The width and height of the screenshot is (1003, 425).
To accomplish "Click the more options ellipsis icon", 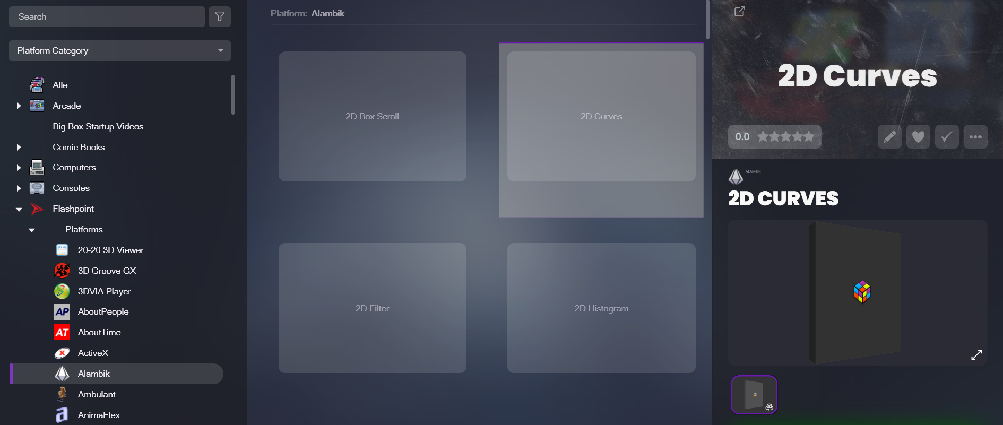I will tap(975, 137).
